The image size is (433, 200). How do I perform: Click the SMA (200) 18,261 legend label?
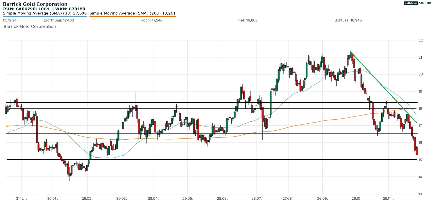click(133, 13)
